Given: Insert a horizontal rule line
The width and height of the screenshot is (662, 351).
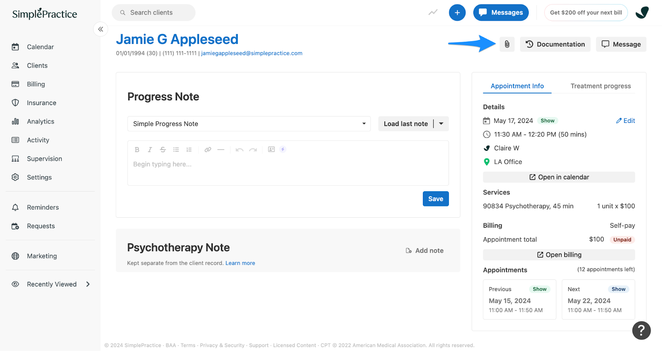Looking at the screenshot, I should pos(221,149).
